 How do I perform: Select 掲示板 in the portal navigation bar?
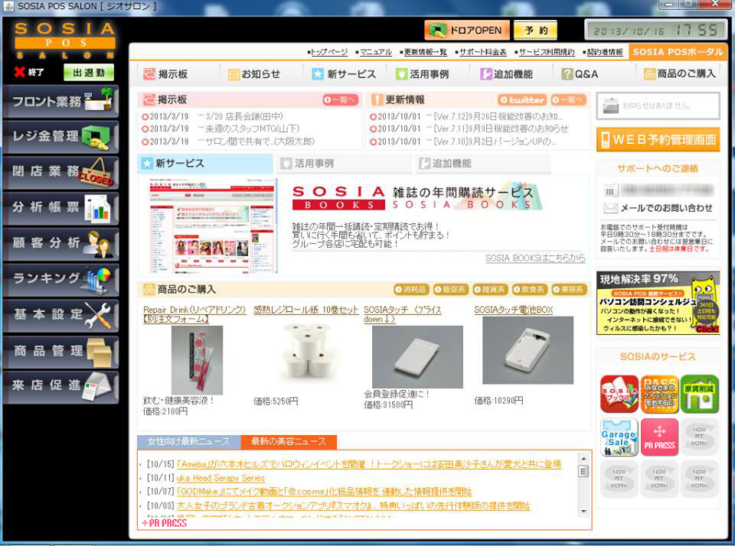coord(165,74)
